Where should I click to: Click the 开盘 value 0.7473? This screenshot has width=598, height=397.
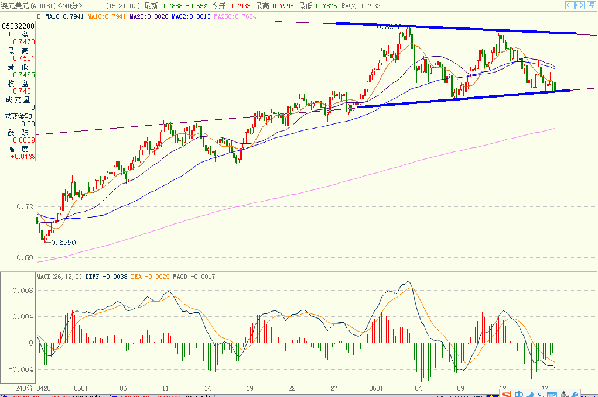coord(23,42)
